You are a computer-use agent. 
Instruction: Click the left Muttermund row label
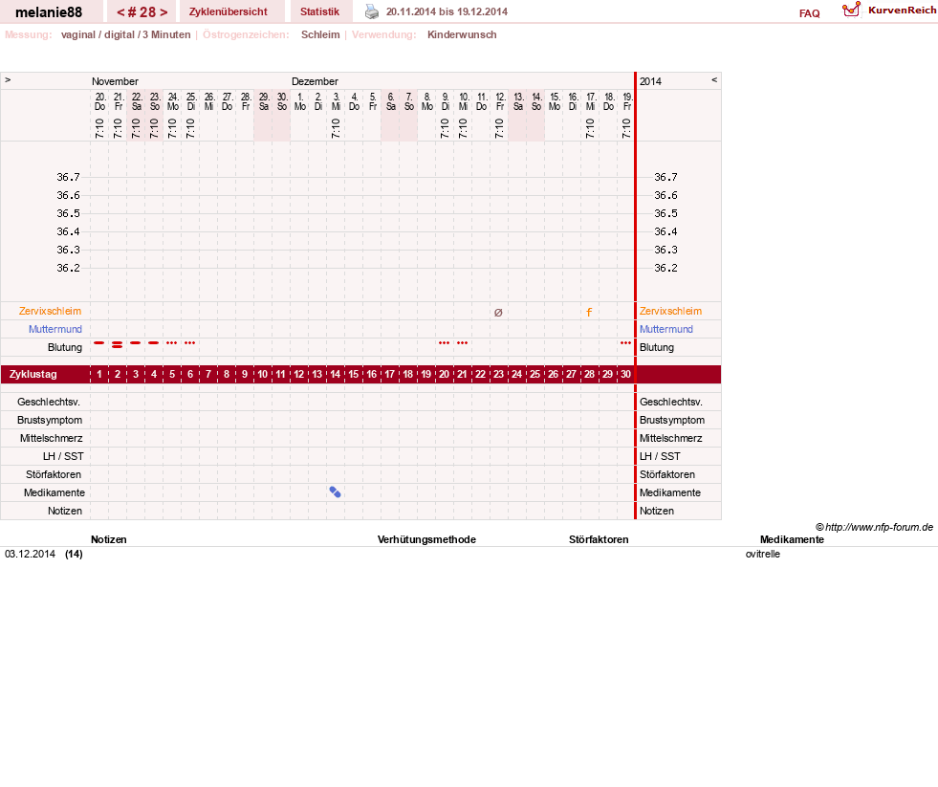pos(55,329)
